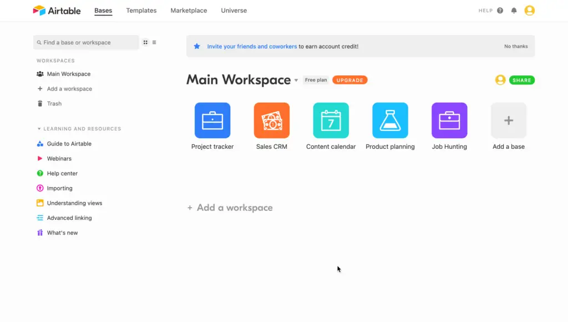Click Guide to Airtable label

(x=69, y=144)
